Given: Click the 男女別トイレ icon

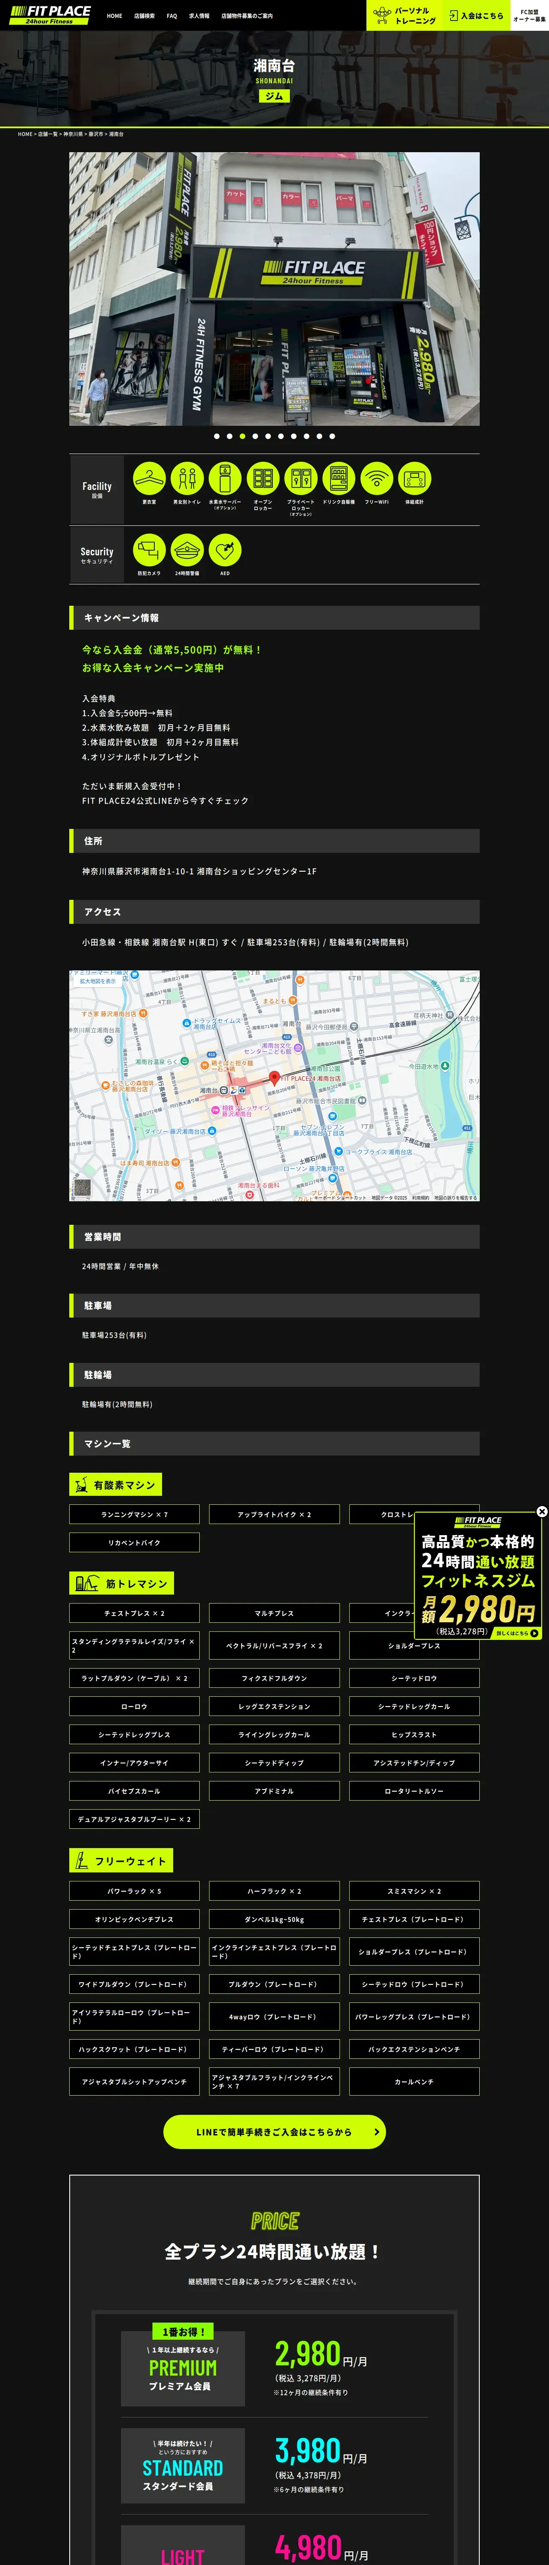Looking at the screenshot, I should tap(187, 479).
